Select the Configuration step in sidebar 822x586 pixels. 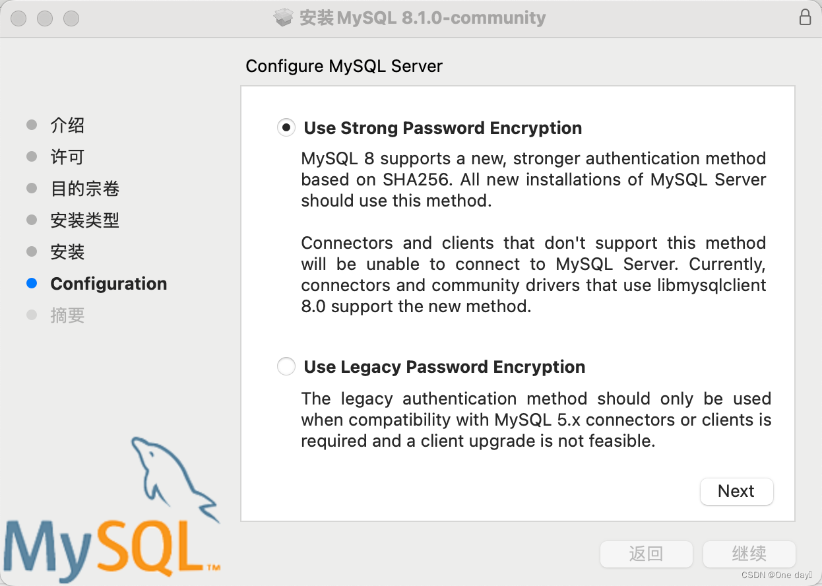point(108,284)
